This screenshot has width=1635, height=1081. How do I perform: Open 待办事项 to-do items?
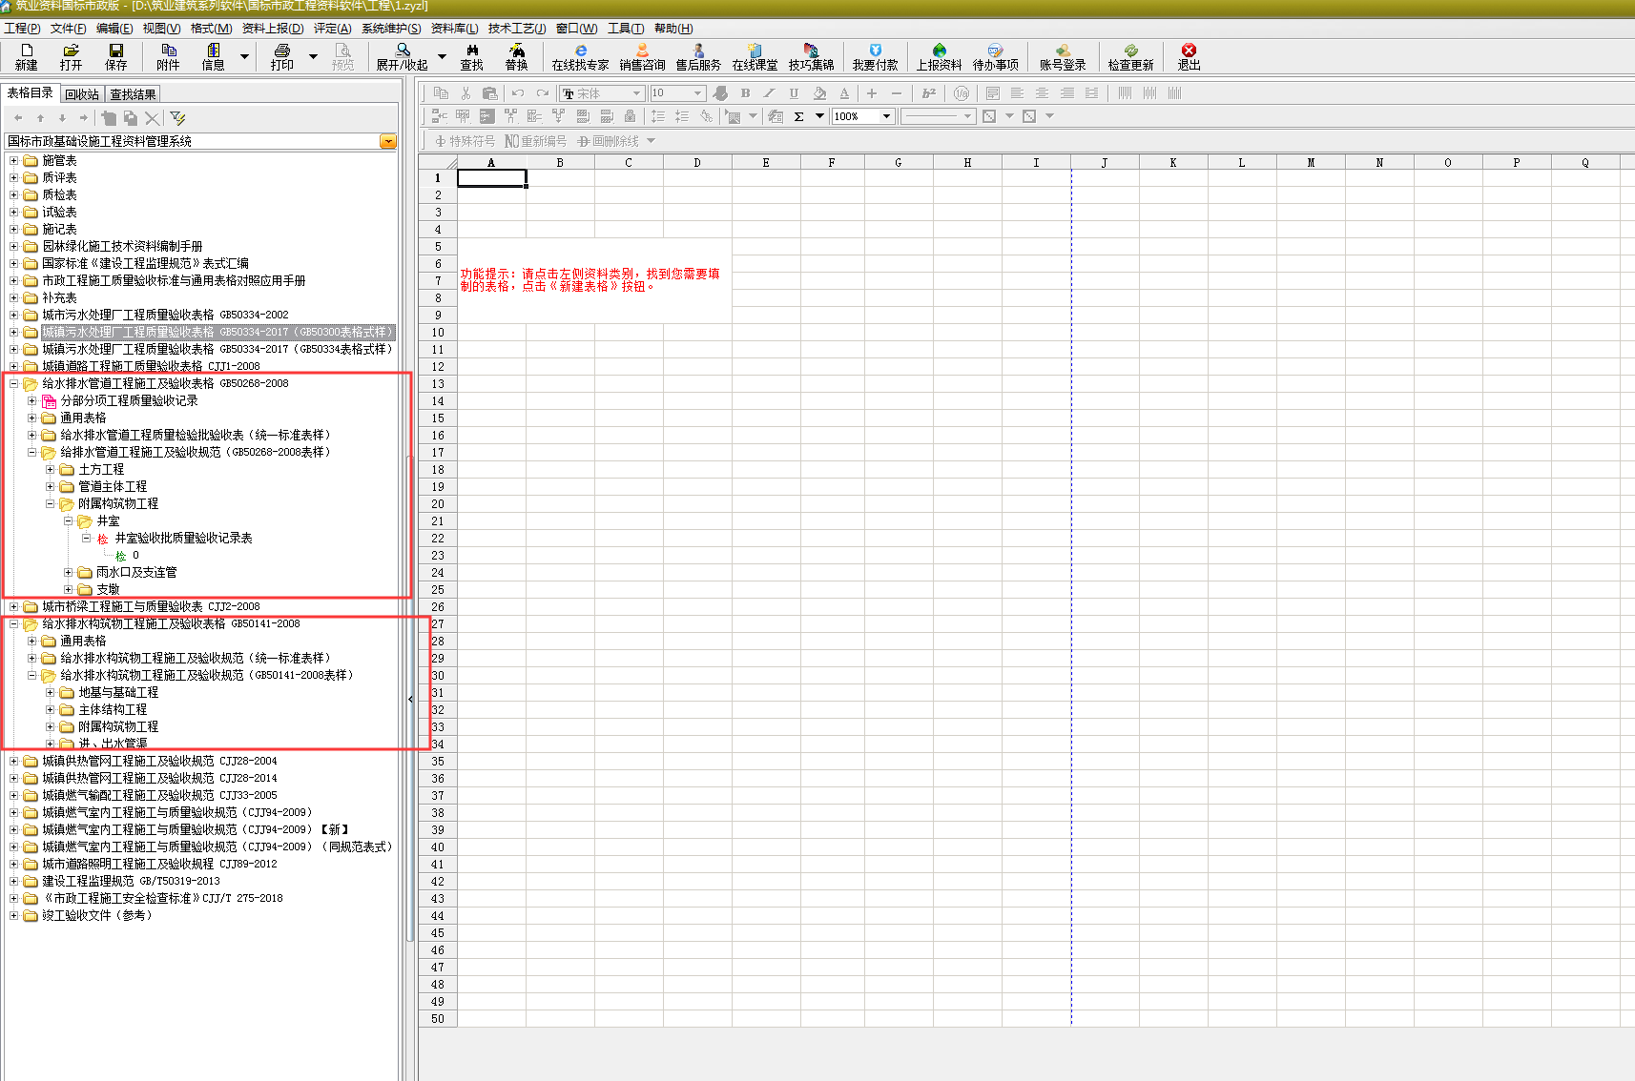pos(995,56)
